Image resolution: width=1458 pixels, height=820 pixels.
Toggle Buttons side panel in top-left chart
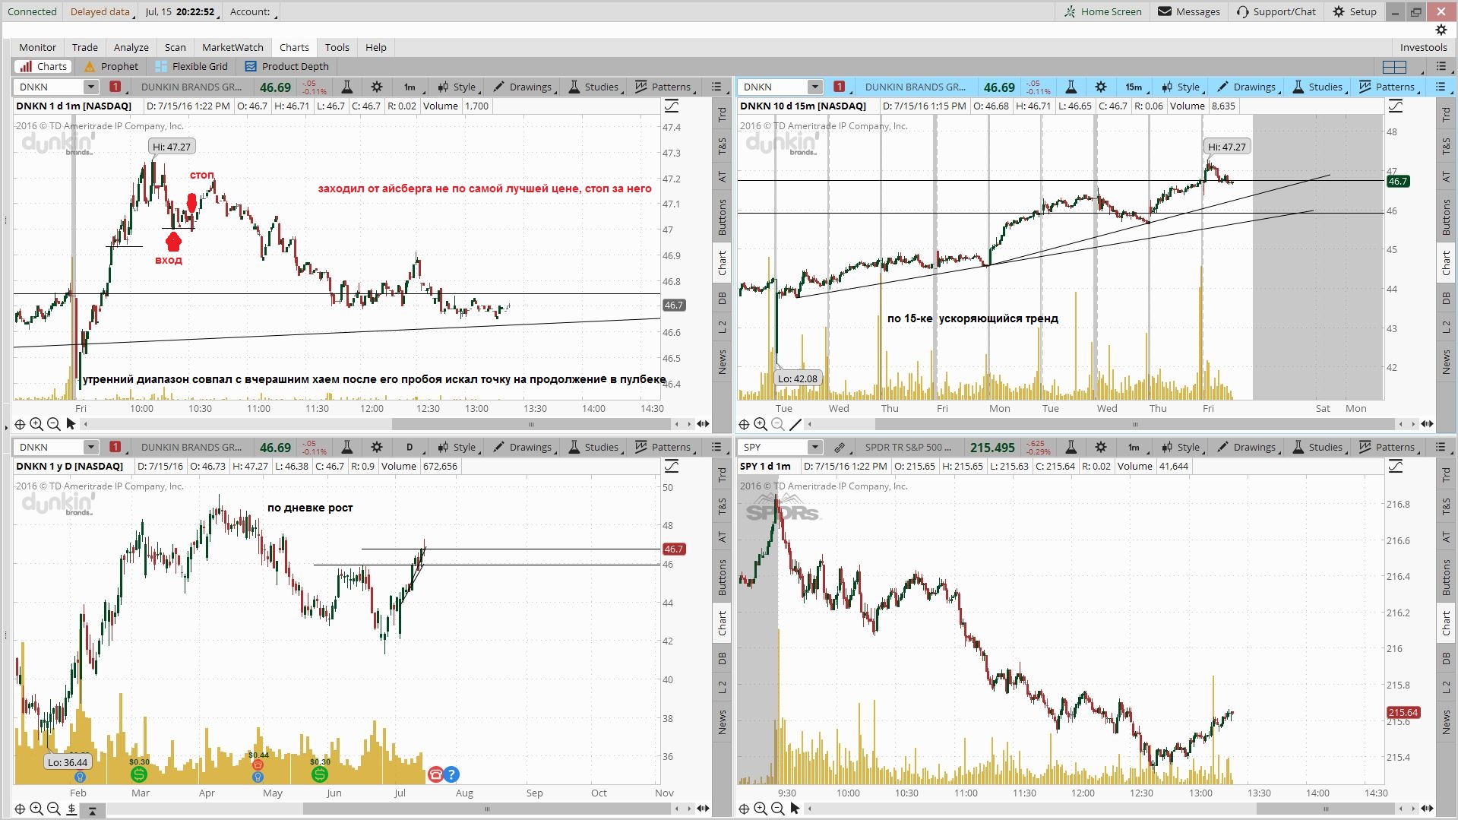[x=722, y=217]
